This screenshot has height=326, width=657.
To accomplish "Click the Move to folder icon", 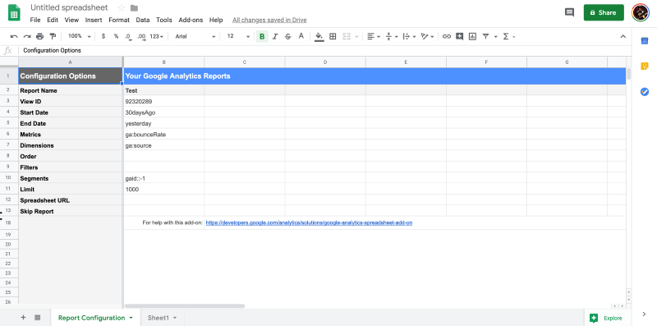I will pyautogui.click(x=134, y=7).
